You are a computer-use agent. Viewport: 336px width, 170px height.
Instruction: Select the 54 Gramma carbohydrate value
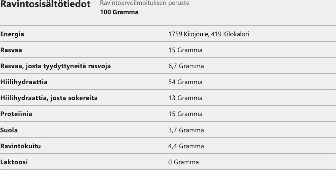[x=185, y=82]
